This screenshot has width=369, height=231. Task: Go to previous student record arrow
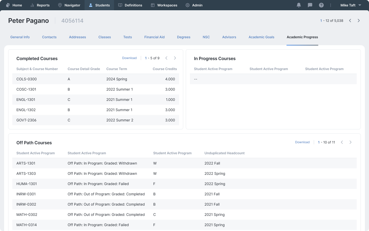click(x=350, y=21)
